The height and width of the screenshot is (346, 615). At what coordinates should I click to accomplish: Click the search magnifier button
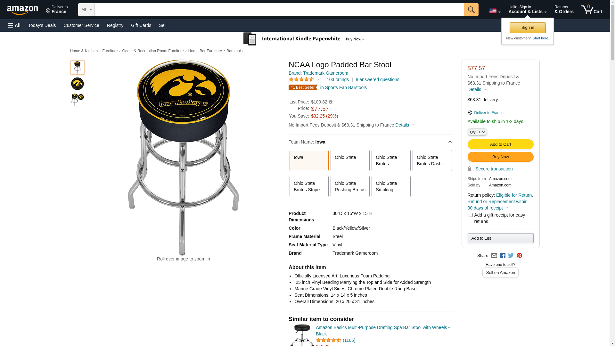click(x=471, y=10)
